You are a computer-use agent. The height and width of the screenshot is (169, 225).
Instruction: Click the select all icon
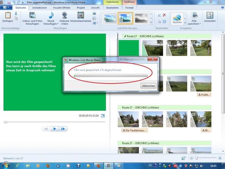(x=164, y=22)
